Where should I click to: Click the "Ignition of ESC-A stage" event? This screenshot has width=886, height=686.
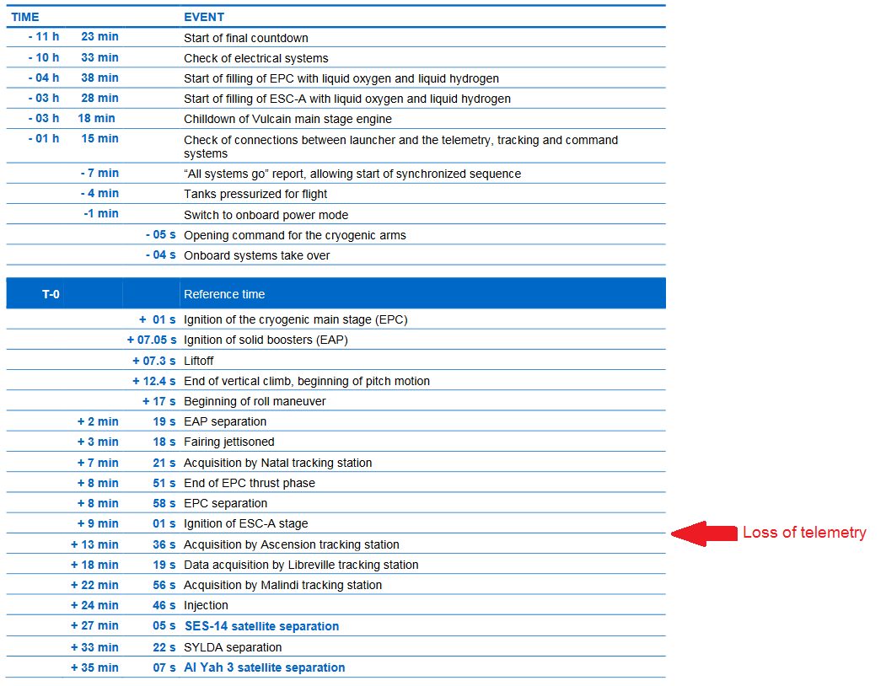245,523
